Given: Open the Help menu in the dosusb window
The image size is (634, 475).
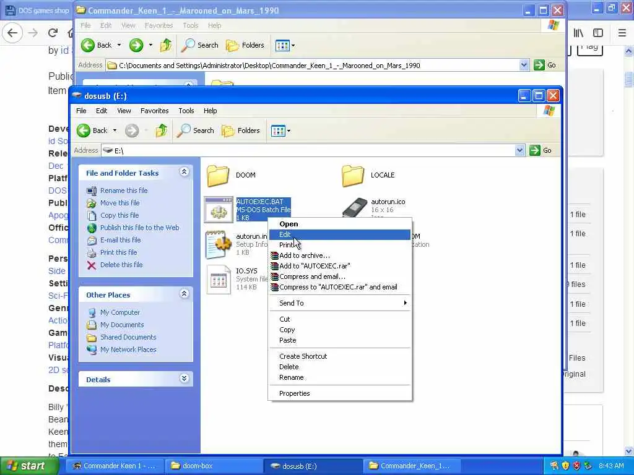Looking at the screenshot, I should click(x=210, y=111).
